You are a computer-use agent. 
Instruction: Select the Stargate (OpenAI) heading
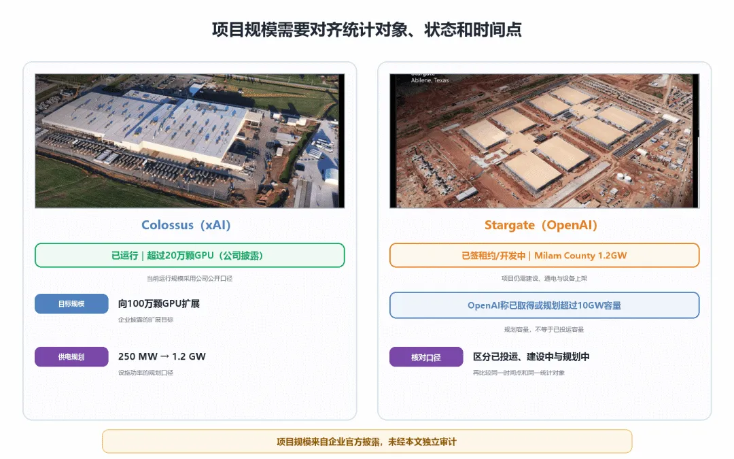click(x=541, y=225)
